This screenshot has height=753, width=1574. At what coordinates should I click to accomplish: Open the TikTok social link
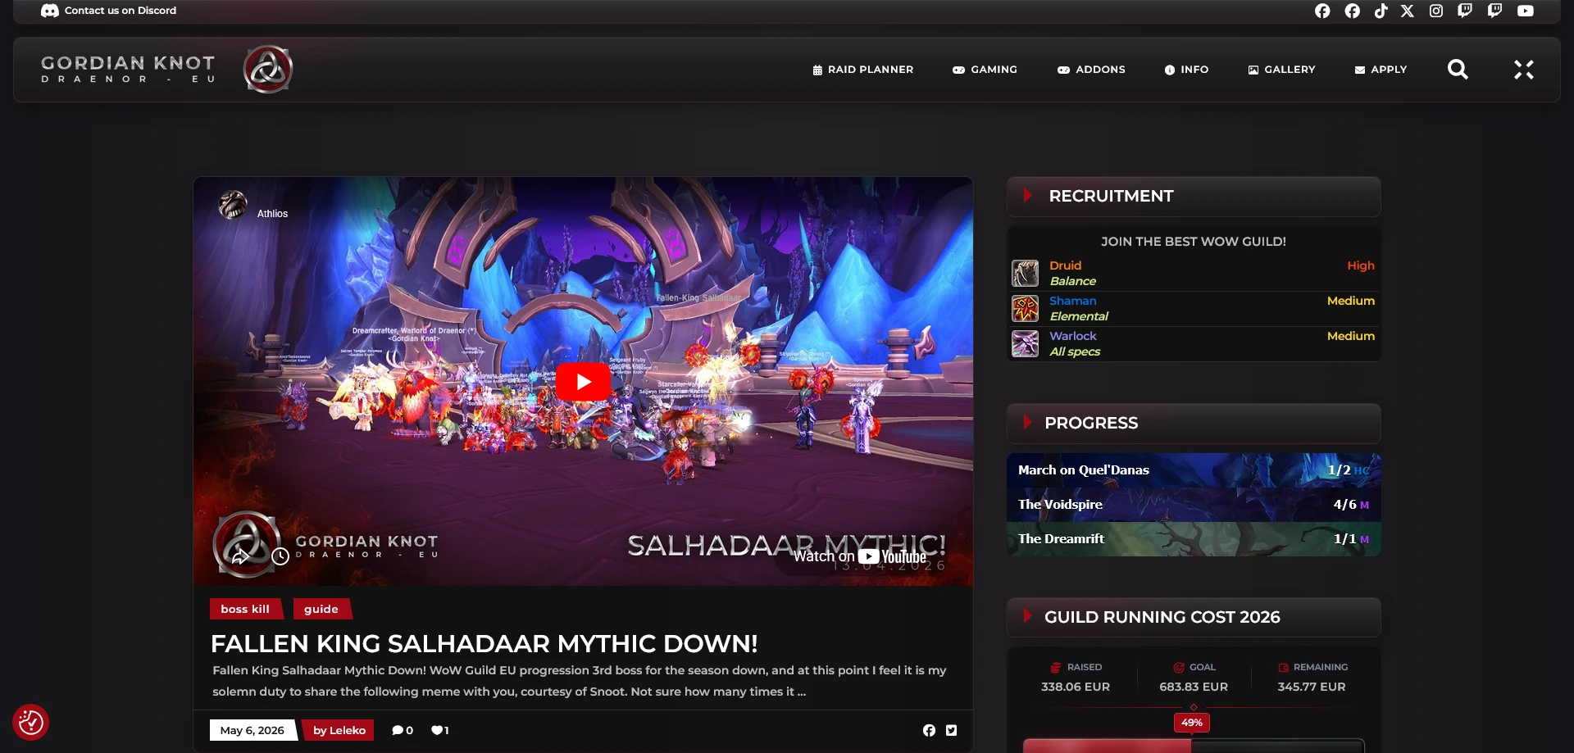1381,11
